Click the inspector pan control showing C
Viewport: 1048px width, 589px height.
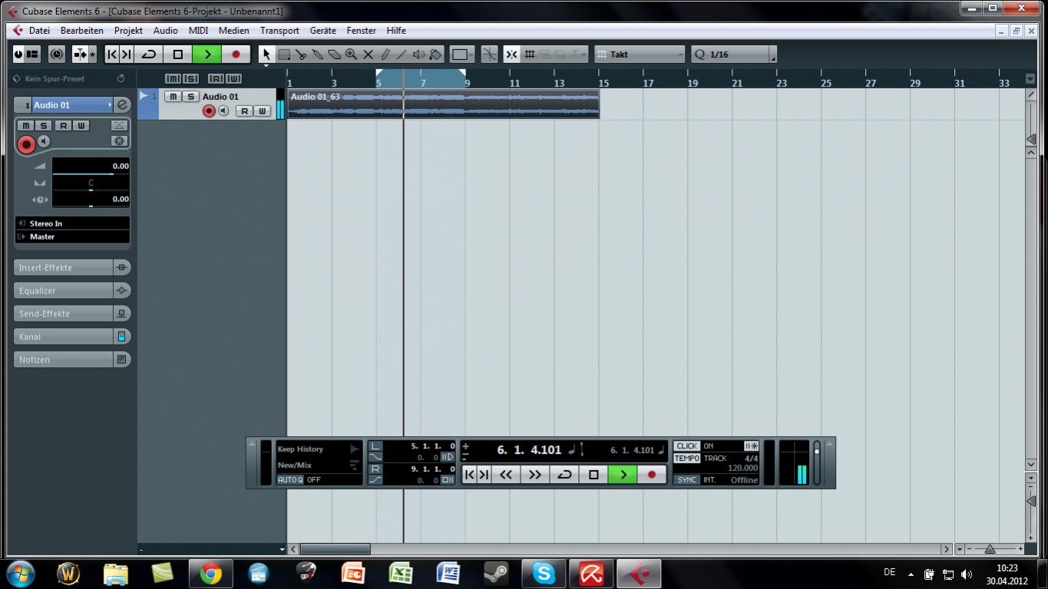click(x=91, y=183)
